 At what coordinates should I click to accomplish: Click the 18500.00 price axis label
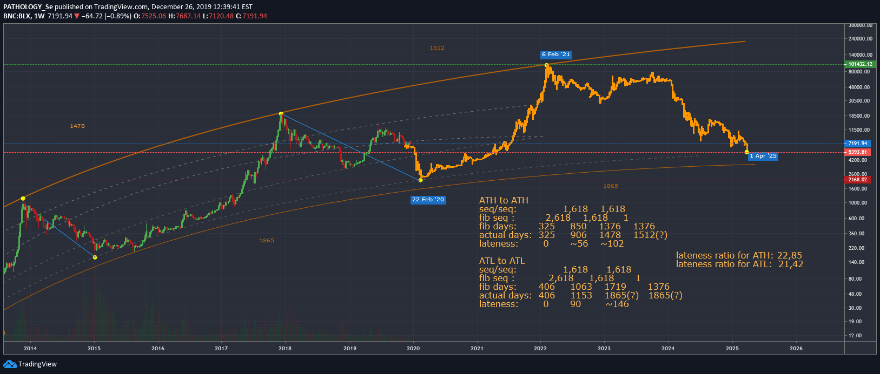coord(859,116)
